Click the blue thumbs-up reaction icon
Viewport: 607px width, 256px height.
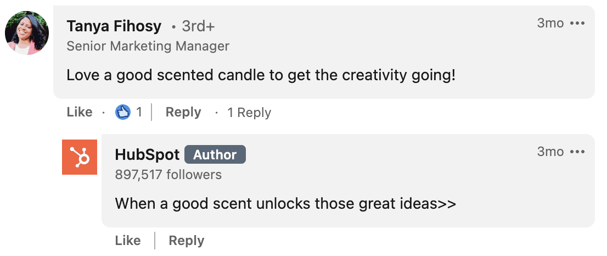pyautogui.click(x=123, y=112)
